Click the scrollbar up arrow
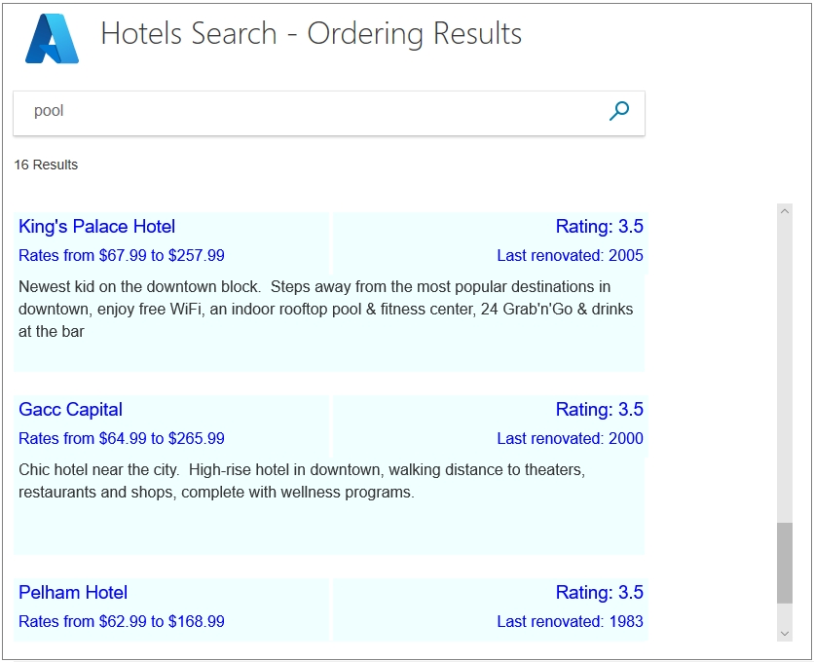 point(785,211)
